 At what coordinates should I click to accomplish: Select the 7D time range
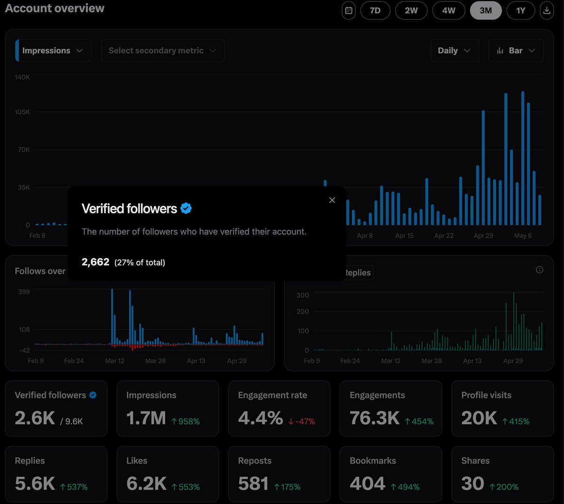pyautogui.click(x=375, y=10)
